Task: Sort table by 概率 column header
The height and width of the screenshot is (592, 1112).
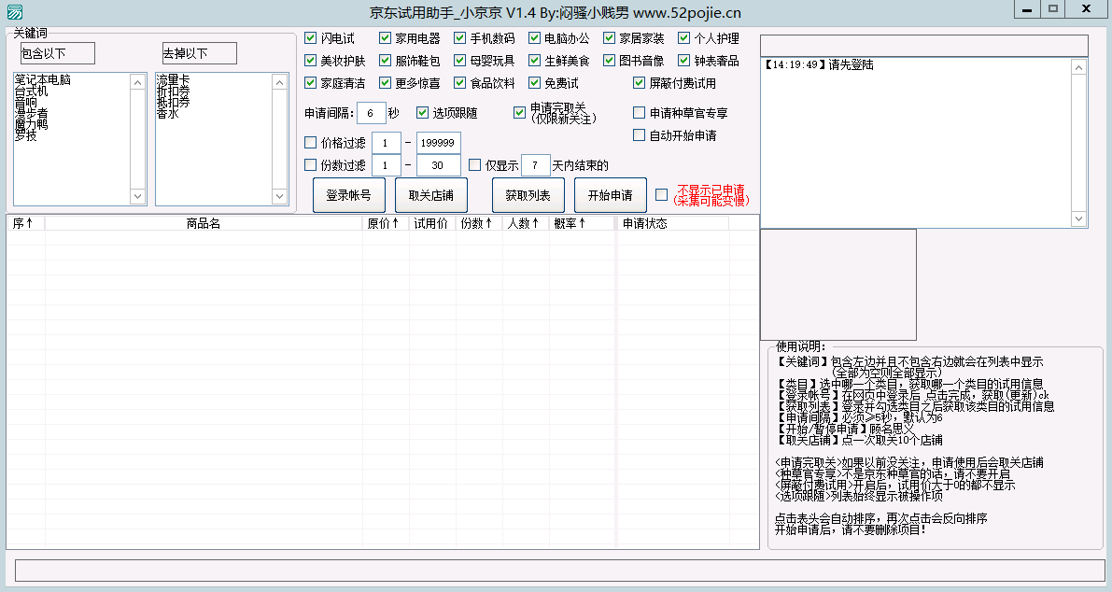Action: (582, 223)
